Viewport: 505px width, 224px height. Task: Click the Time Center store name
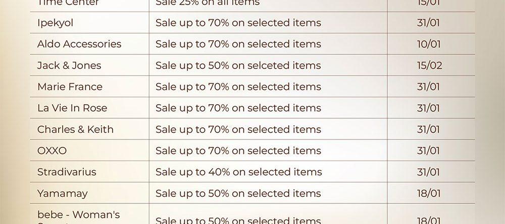click(x=68, y=3)
